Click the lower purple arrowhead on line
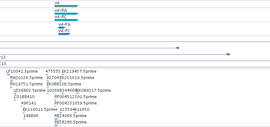The width and height of the screenshot is (270, 127). click(x=228, y=54)
